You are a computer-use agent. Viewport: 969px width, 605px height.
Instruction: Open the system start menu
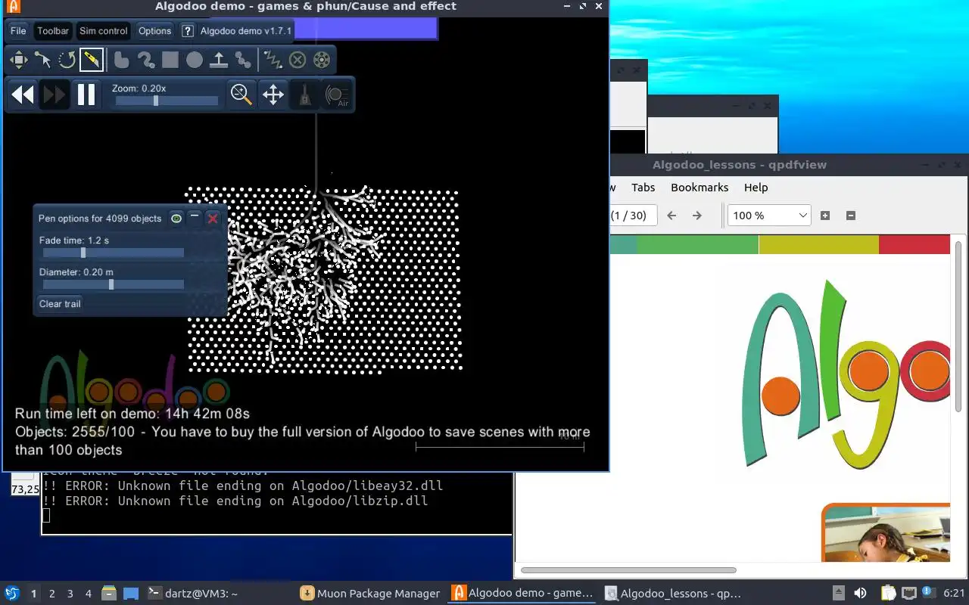click(x=11, y=593)
